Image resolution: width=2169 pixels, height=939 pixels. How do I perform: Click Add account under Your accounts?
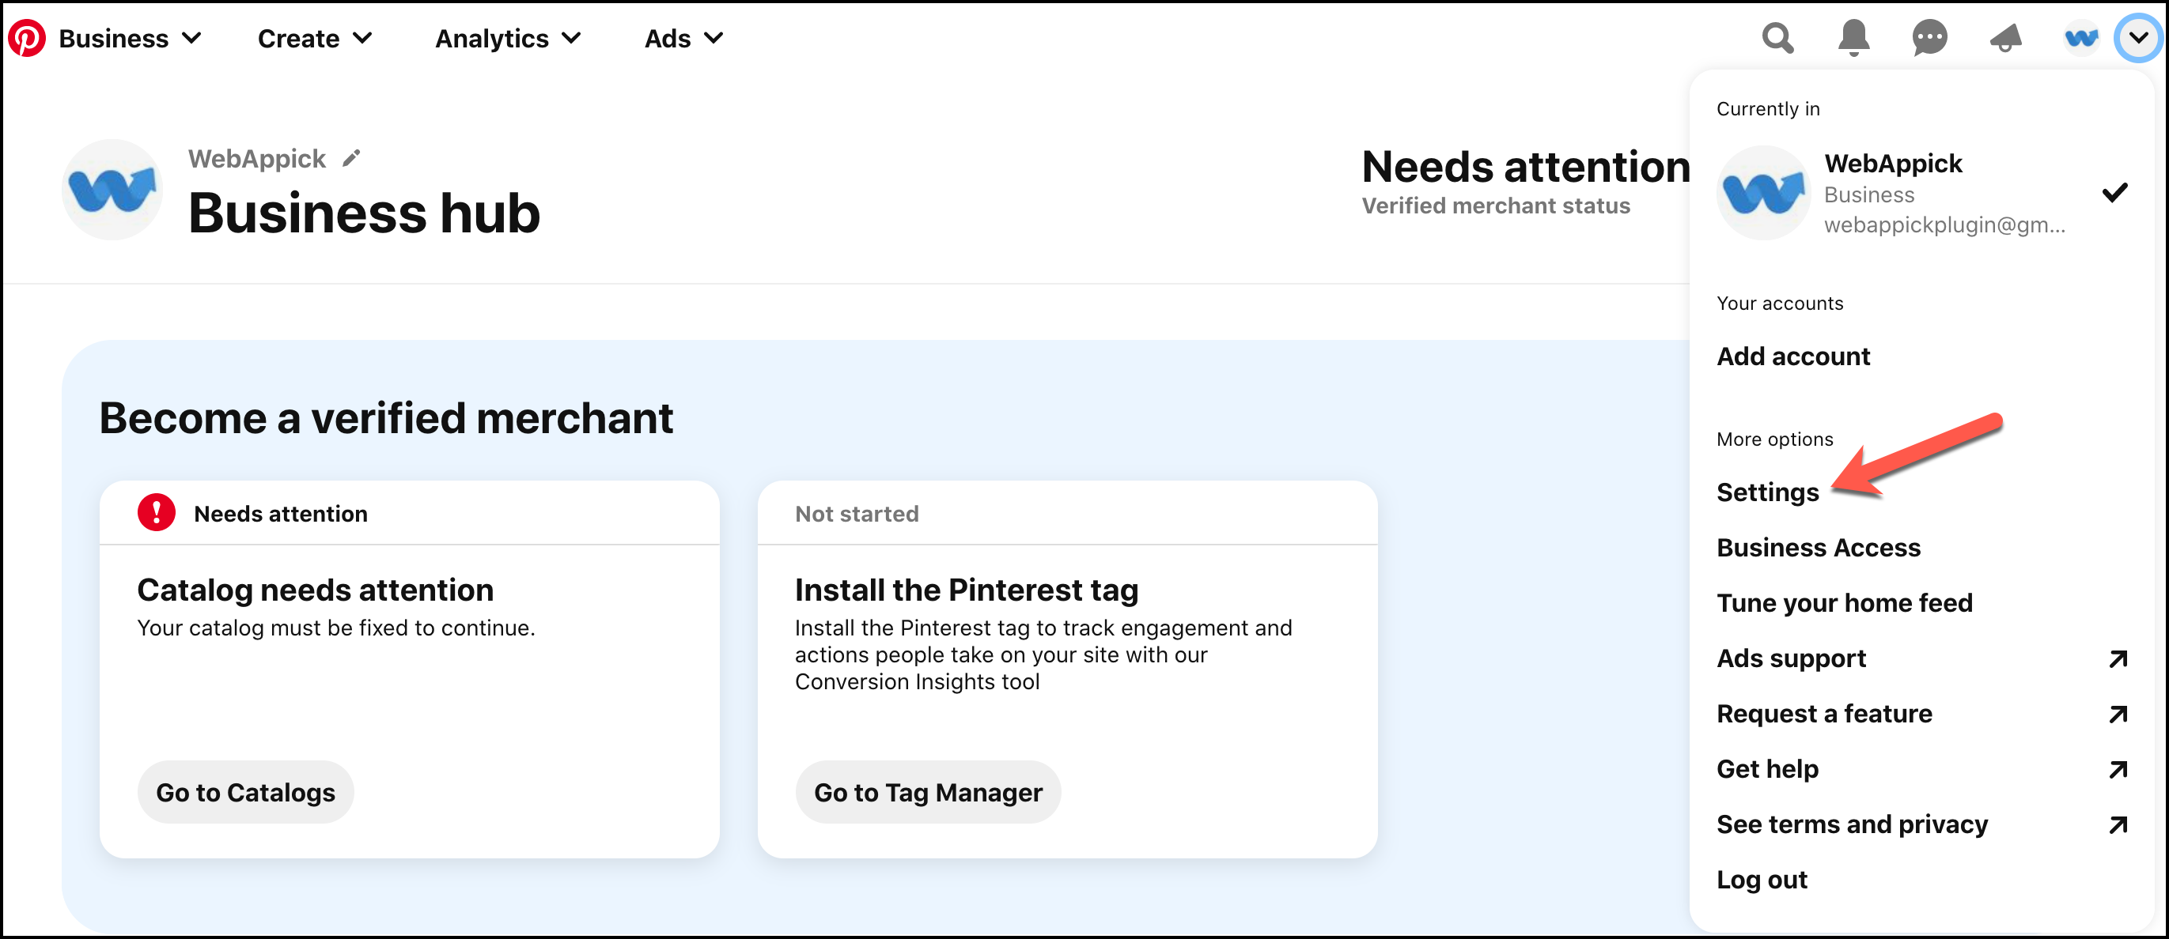tap(1792, 356)
